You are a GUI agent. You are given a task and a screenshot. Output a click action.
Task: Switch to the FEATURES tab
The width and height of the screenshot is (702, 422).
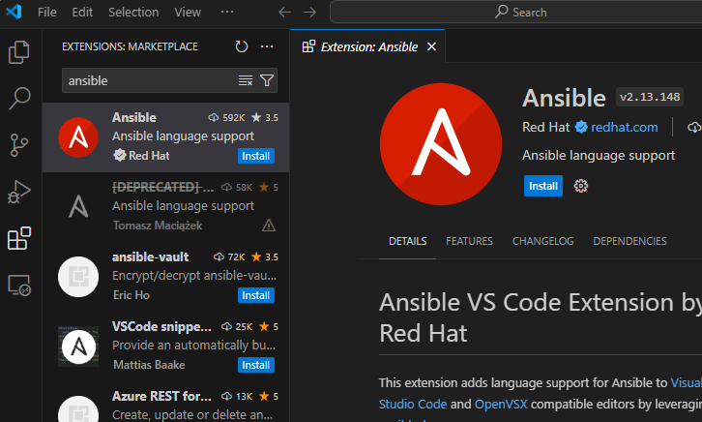pyautogui.click(x=469, y=241)
